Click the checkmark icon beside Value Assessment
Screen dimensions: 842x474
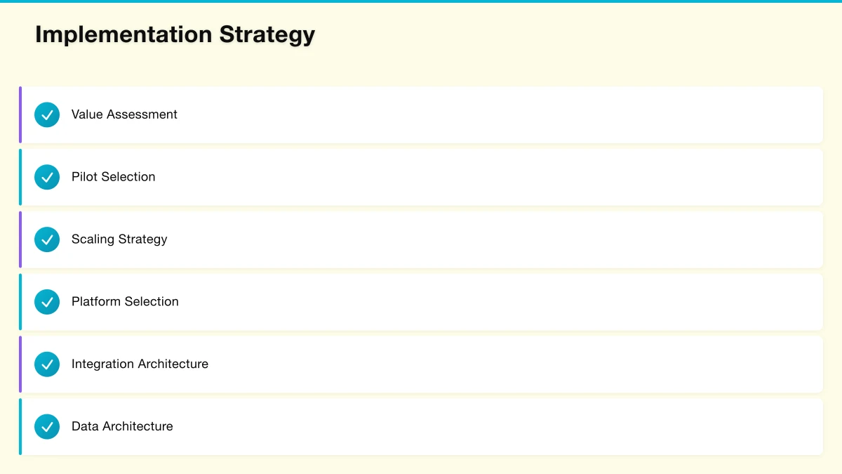[x=47, y=114]
